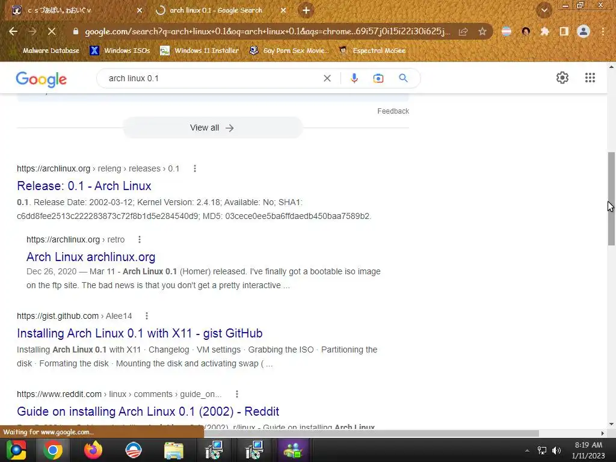The image size is (616, 462).
Task: Open the extensions puzzle icon
Action: 545,31
